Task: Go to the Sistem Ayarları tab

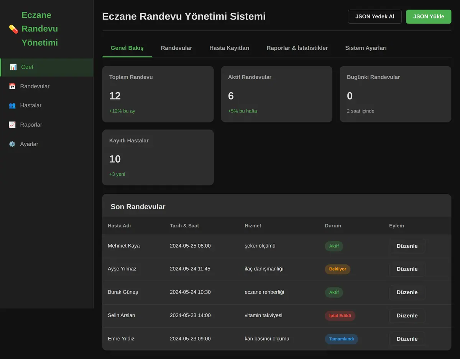Action: 366,48
